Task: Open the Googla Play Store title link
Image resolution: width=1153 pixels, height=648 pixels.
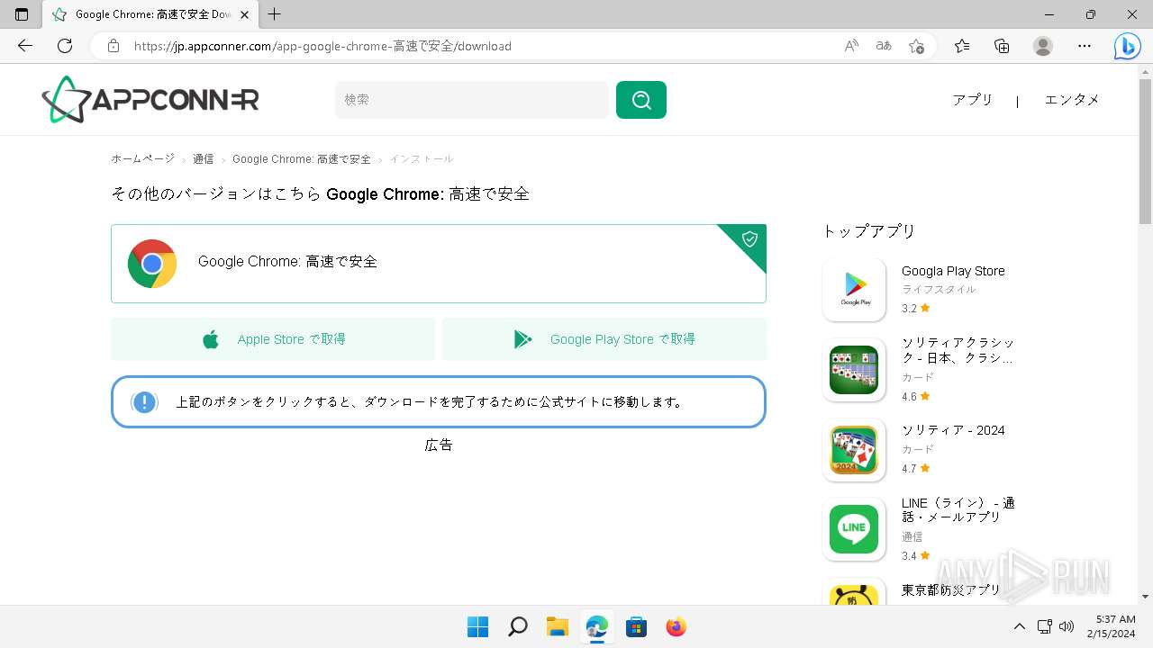Action: pos(953,271)
